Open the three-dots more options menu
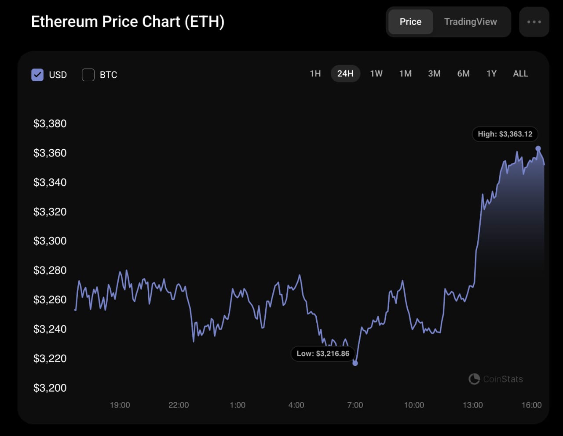Image resolution: width=563 pixels, height=436 pixels. (534, 22)
